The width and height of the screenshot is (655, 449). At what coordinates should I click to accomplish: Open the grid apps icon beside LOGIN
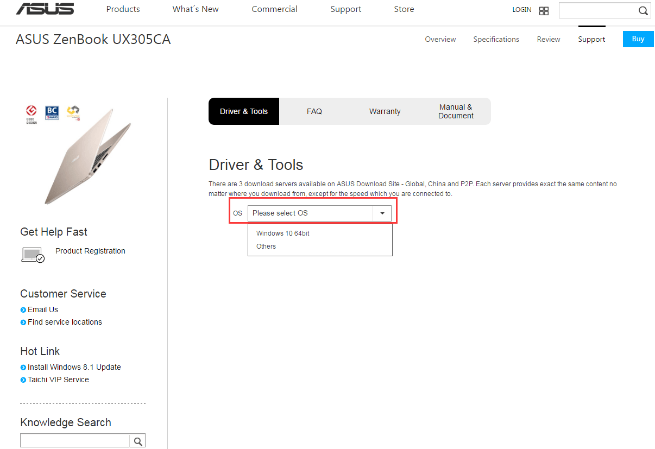pos(544,11)
